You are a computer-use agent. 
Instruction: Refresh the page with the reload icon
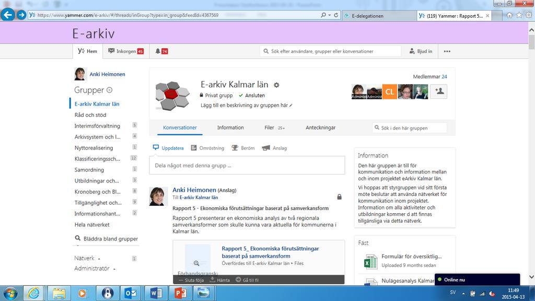336,15
